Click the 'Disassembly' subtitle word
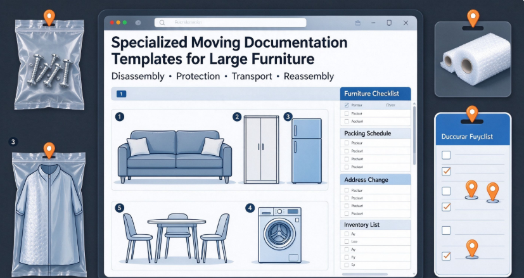 pos(137,77)
